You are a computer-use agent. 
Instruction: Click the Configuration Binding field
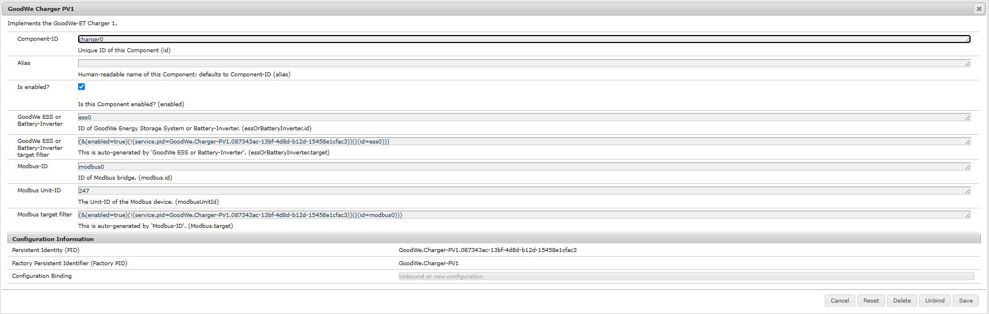pyautogui.click(x=686, y=276)
